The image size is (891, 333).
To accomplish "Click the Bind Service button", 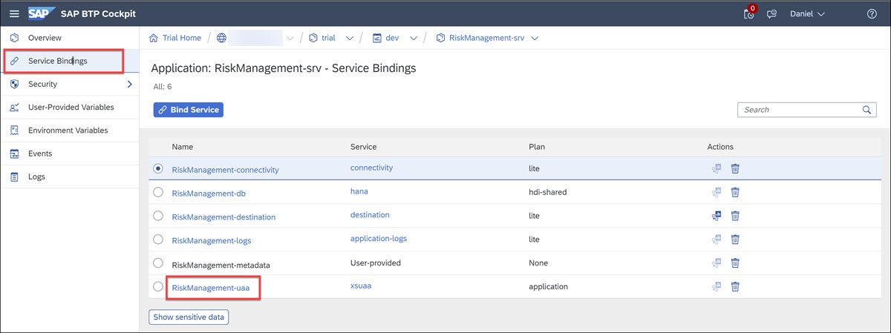I will 189,110.
